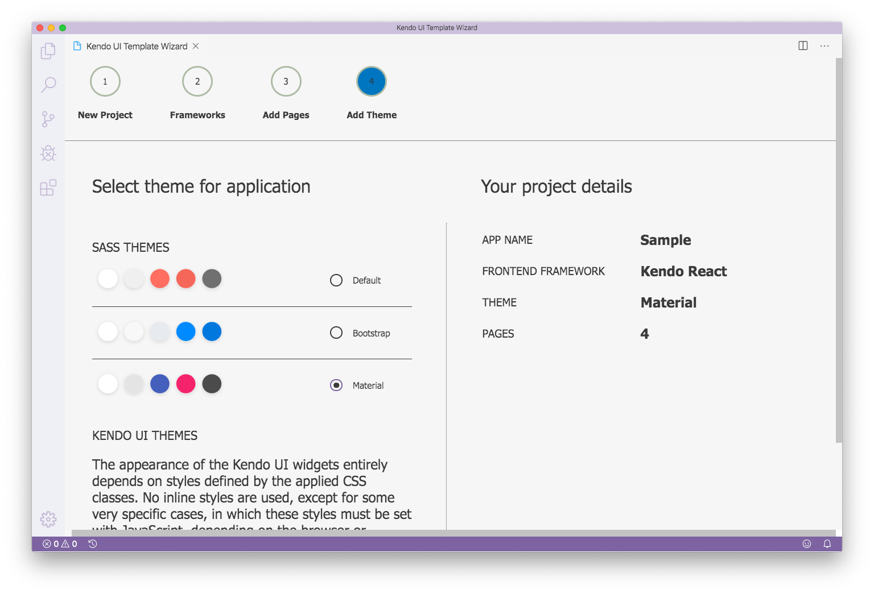Select the Bootstrap theme radio button
The image size is (874, 594).
336,333
